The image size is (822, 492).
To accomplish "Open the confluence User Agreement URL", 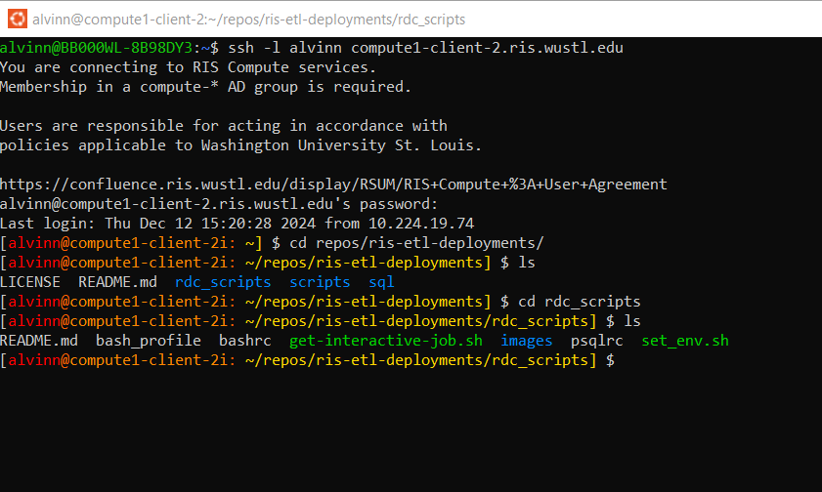I will [333, 184].
